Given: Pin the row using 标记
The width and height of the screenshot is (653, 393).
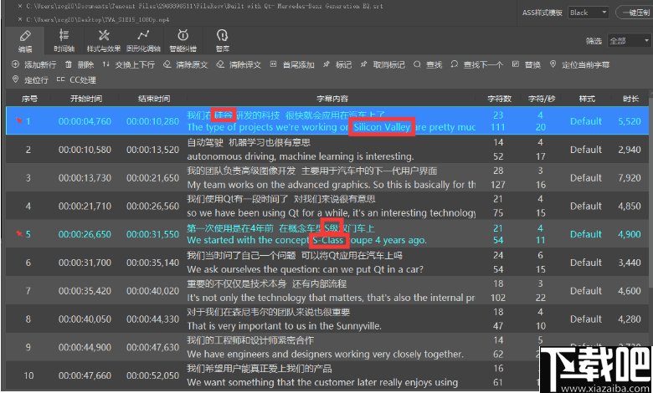Looking at the screenshot, I should coord(337,64).
